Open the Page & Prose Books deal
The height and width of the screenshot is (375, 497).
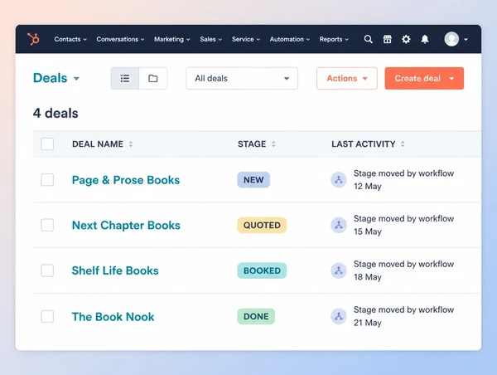click(126, 180)
